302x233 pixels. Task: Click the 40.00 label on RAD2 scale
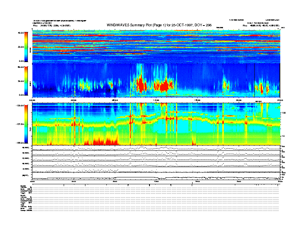coord(21,33)
